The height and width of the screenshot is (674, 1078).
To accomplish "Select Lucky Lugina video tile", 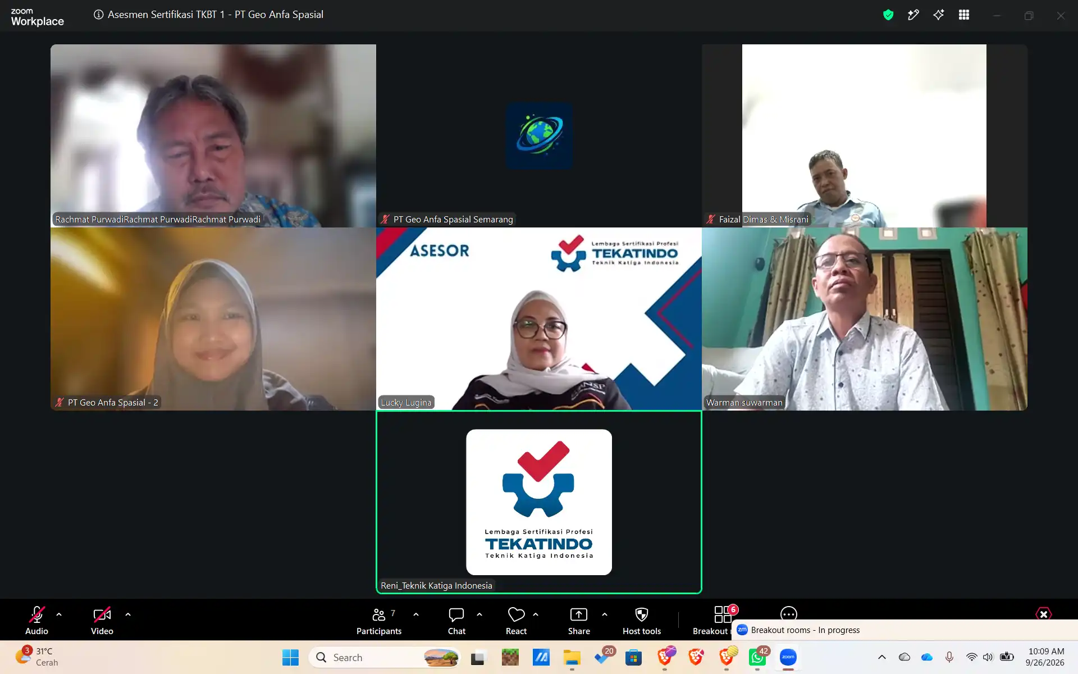I will (539, 319).
